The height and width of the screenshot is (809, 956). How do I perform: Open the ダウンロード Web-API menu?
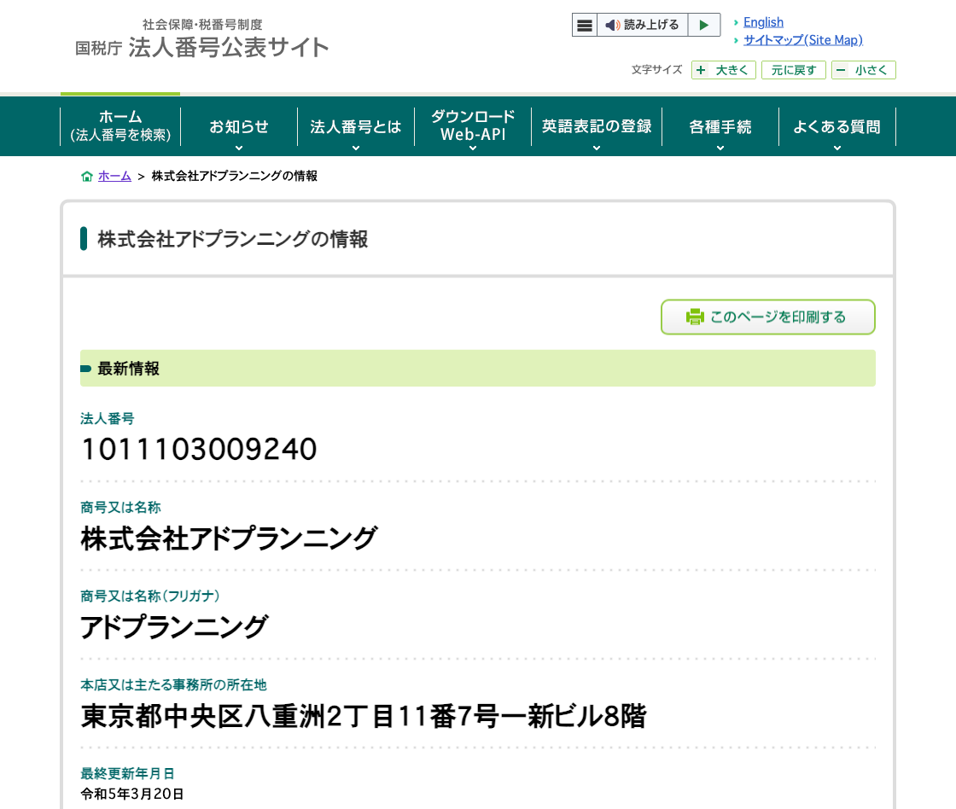pos(473,126)
